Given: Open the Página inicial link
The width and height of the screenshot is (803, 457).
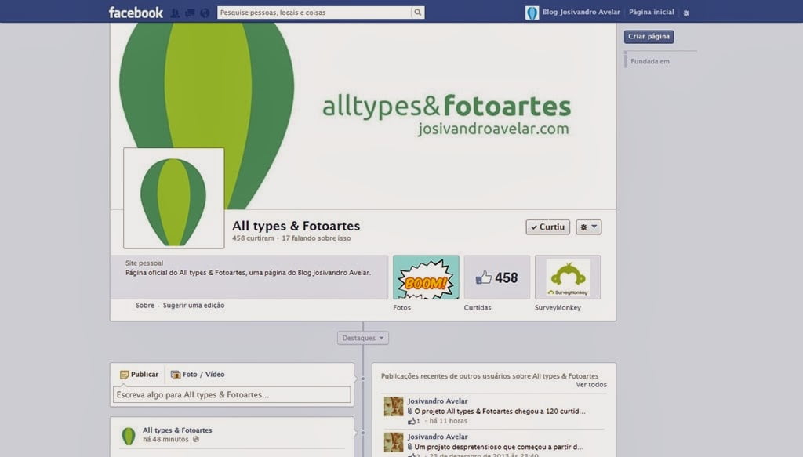Looking at the screenshot, I should pos(652,12).
